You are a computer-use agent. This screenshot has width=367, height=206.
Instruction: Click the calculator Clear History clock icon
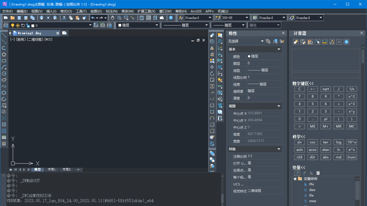pyautogui.click(x=303, y=42)
